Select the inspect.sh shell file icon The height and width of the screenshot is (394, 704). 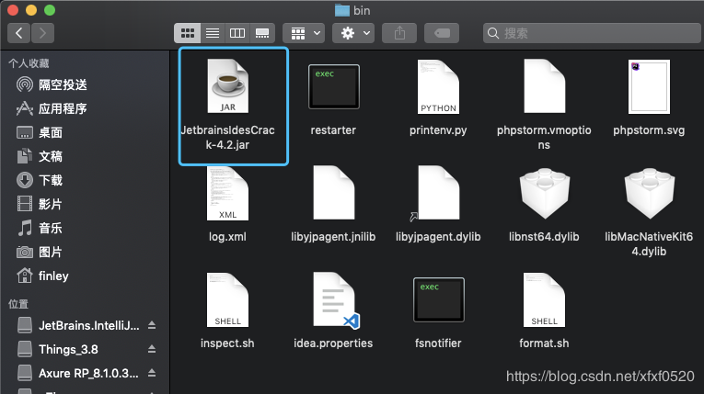coord(227,300)
